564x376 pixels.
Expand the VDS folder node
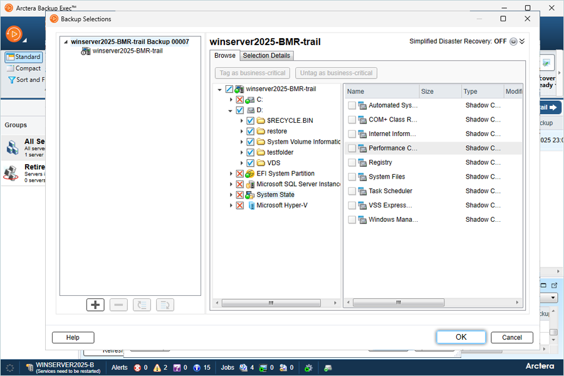[x=242, y=163]
